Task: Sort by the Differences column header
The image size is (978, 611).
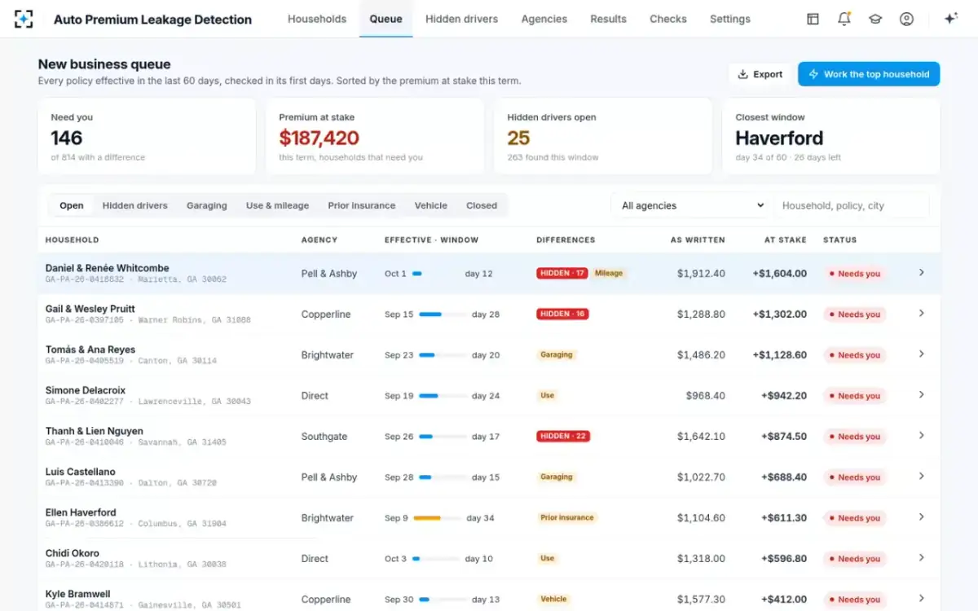Action: pyautogui.click(x=566, y=240)
